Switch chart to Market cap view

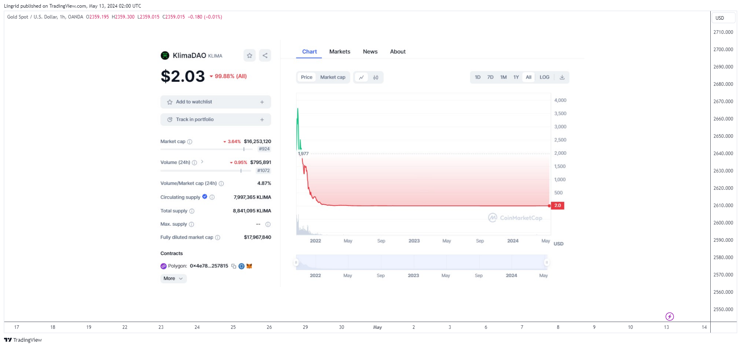point(333,77)
